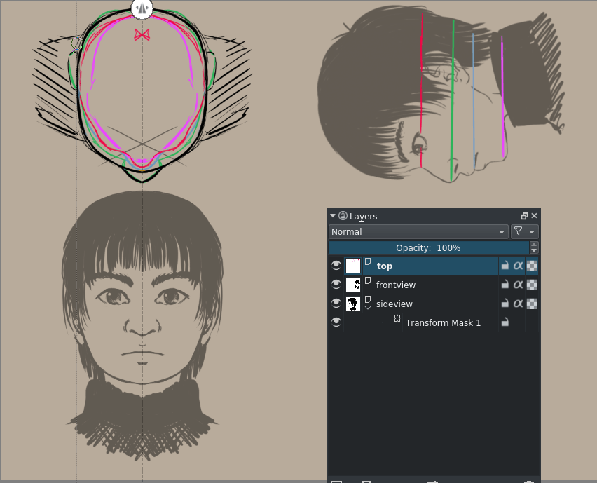Toggle visibility of Transform Mask 1

point(336,322)
